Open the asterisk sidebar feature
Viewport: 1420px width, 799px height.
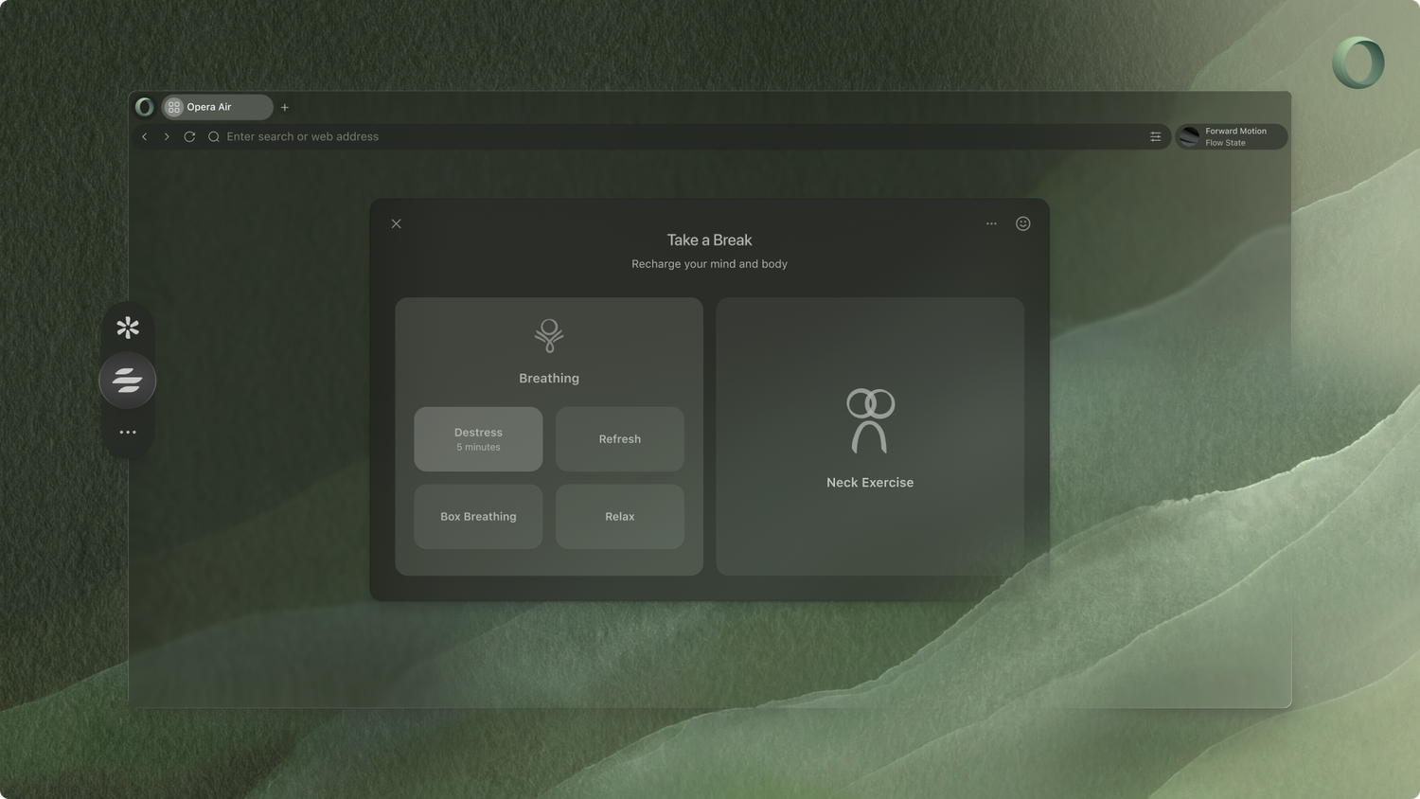coord(128,328)
